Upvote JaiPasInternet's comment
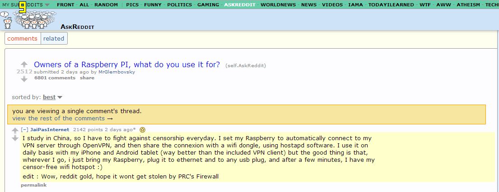The width and height of the screenshot is (499, 192). (15, 130)
